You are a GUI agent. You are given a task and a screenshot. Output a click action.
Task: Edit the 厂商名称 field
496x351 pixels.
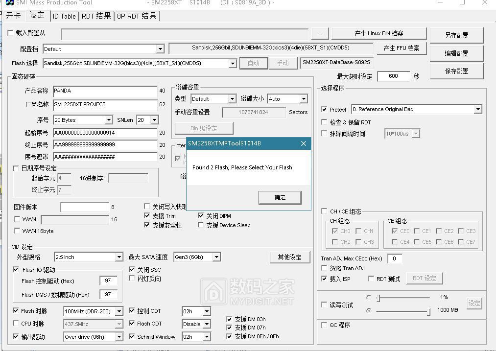click(105, 104)
